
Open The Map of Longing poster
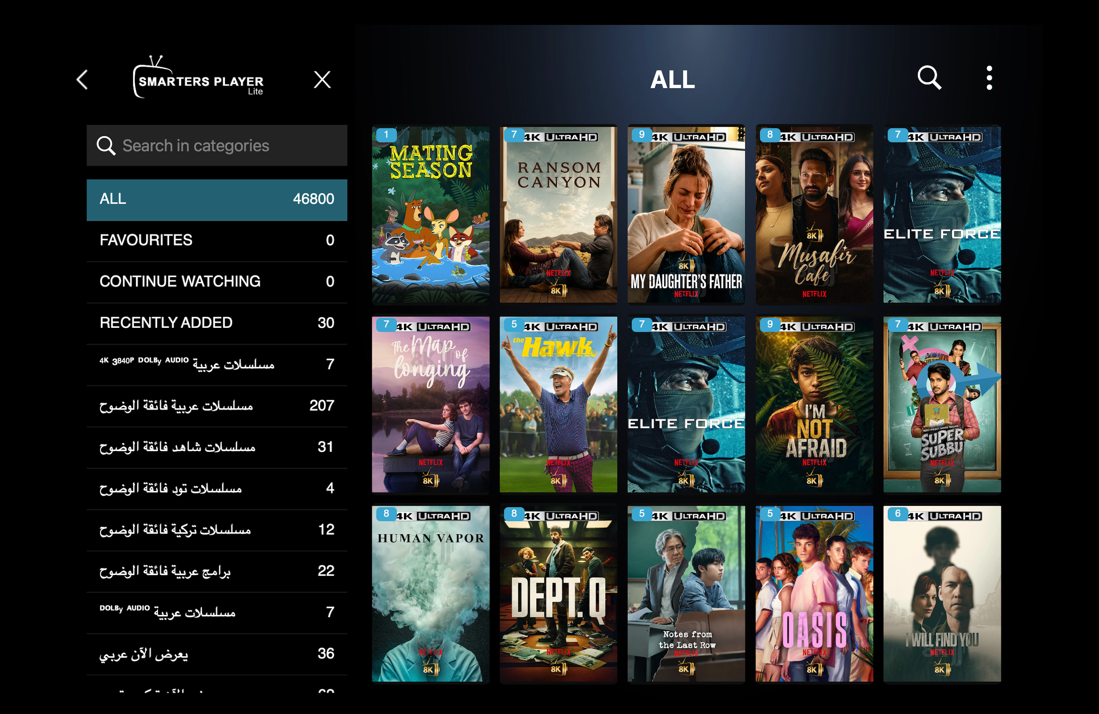431,404
